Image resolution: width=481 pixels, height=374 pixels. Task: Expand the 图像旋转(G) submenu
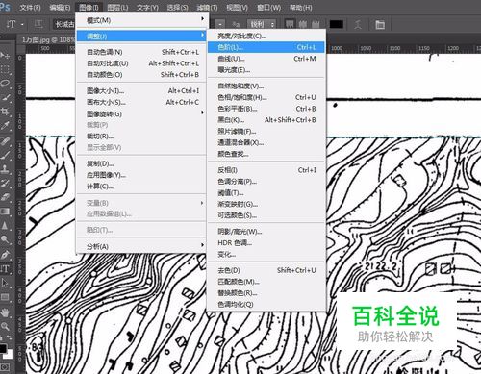[x=141, y=113]
